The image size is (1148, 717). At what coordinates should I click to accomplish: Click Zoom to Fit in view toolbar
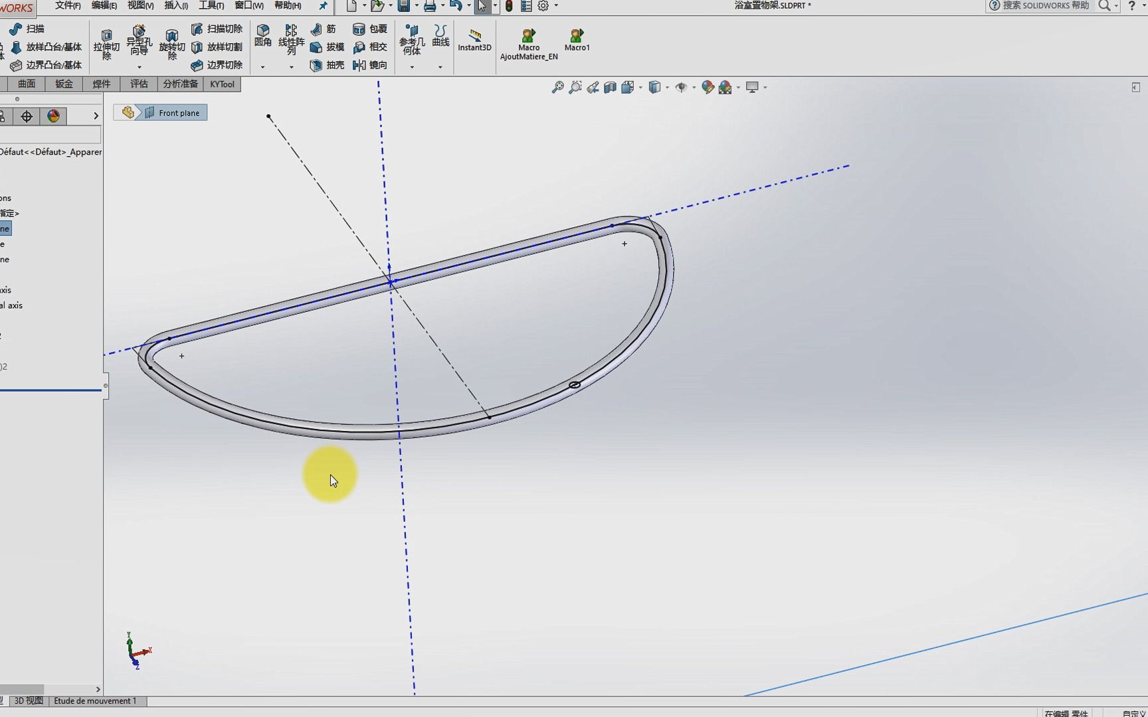pyautogui.click(x=557, y=87)
